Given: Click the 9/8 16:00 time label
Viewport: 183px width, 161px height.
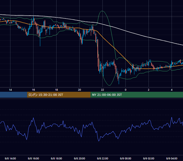Looking at the screenshot, I should coord(33,158).
